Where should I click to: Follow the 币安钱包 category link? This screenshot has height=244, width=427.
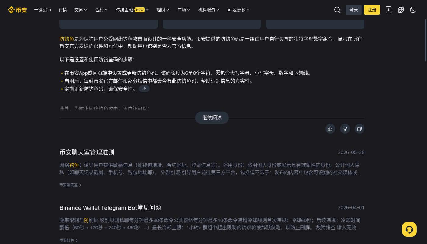pyautogui.click(x=69, y=240)
